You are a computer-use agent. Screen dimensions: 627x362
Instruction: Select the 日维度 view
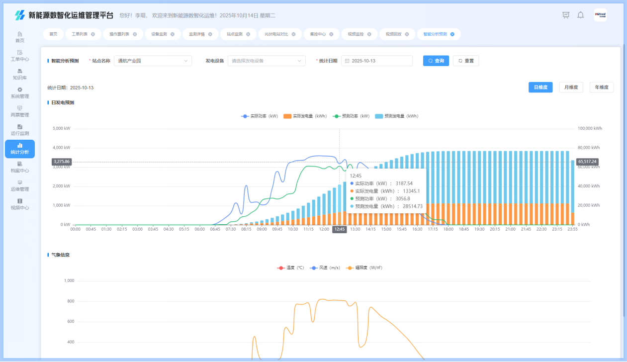[540, 88]
